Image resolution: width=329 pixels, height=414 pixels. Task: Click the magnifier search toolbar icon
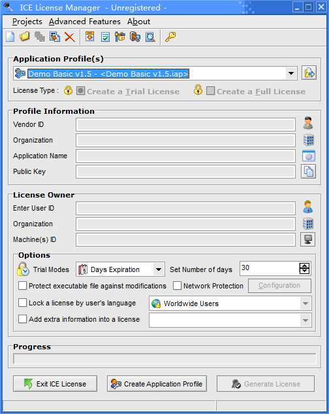[x=150, y=37]
